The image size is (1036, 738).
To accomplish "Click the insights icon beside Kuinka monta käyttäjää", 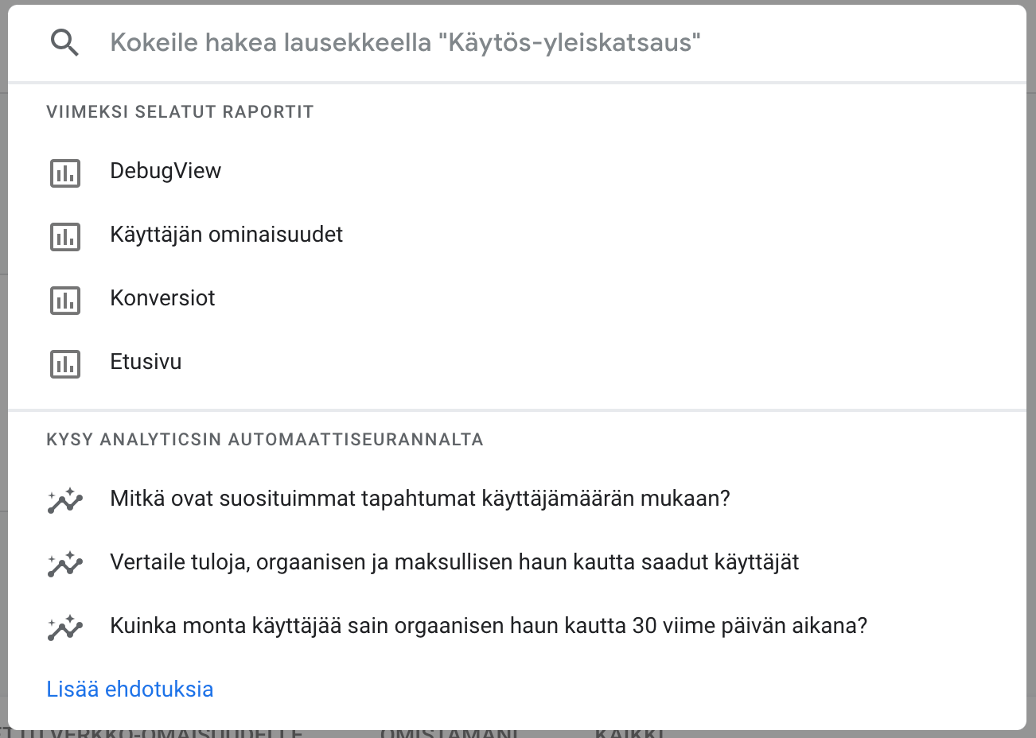I will [64, 627].
